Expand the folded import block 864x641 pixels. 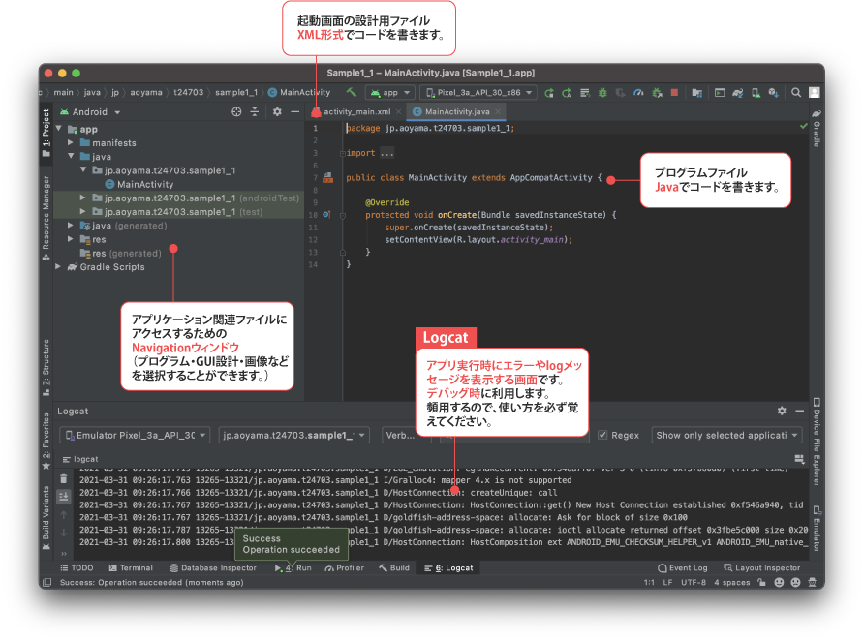(x=342, y=153)
